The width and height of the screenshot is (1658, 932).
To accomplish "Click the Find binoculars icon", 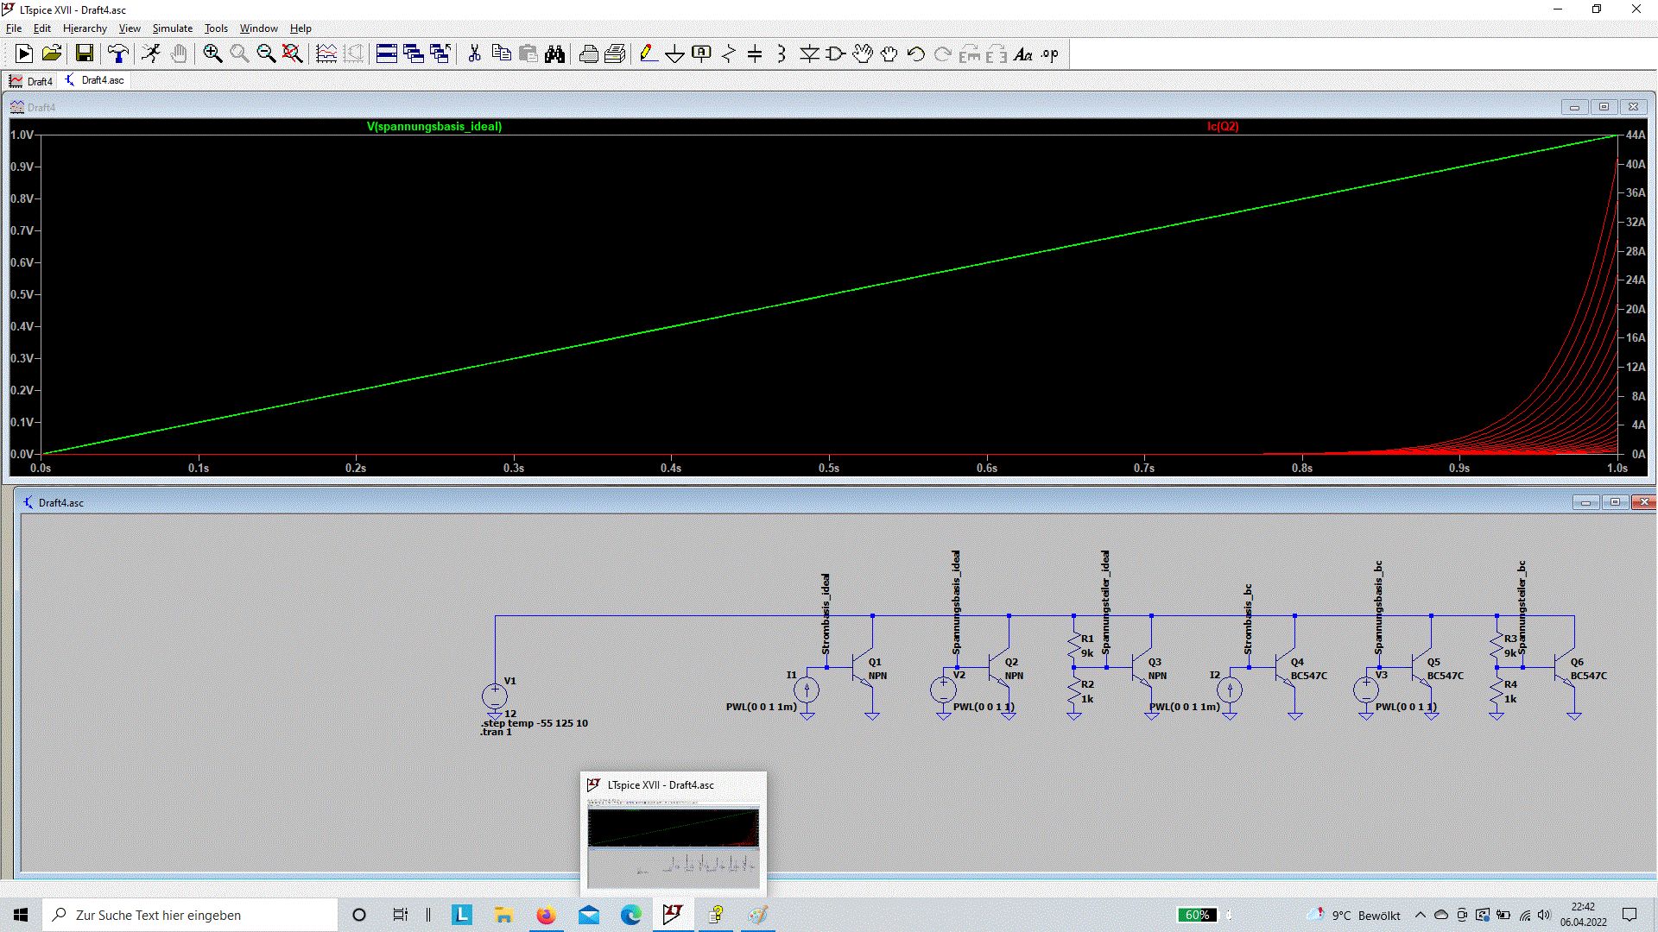I will [554, 54].
